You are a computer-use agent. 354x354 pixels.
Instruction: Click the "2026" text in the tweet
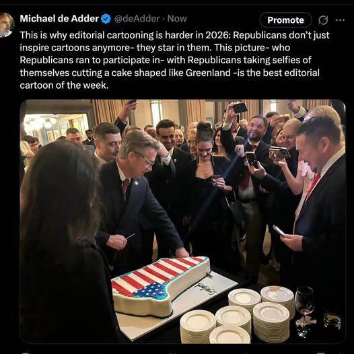[x=218, y=35]
